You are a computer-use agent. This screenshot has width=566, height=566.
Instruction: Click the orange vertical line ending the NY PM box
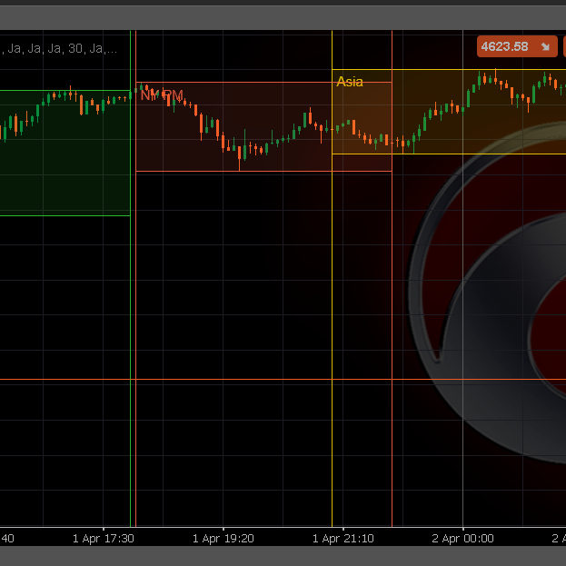392,127
